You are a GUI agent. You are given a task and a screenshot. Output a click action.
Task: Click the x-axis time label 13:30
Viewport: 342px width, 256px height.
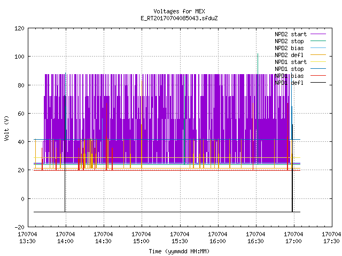[27, 242]
